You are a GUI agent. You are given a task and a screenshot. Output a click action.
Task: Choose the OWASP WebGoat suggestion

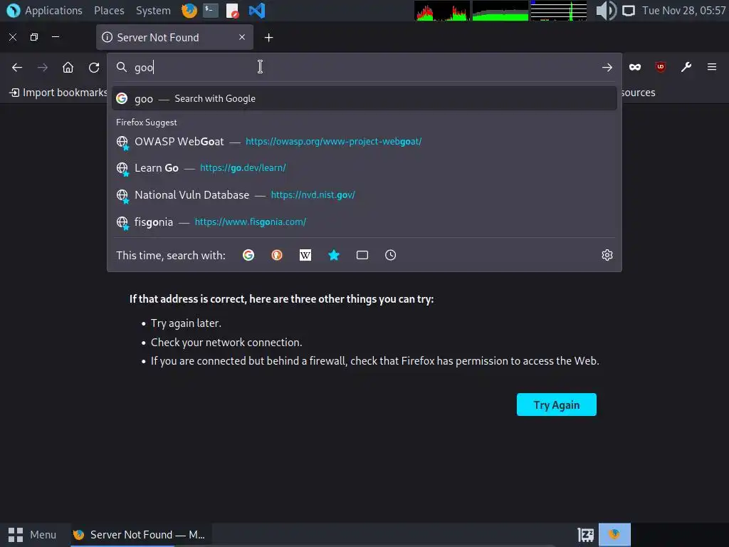[x=364, y=142]
